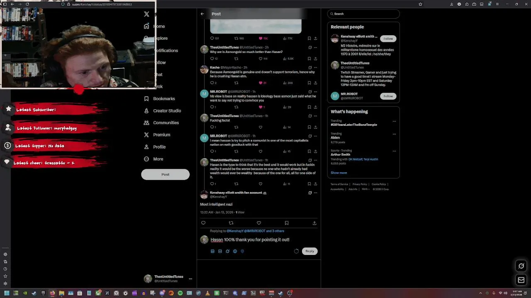
Task: Share the 'Why are is Asmongold' reply
Action: [x=315, y=59]
